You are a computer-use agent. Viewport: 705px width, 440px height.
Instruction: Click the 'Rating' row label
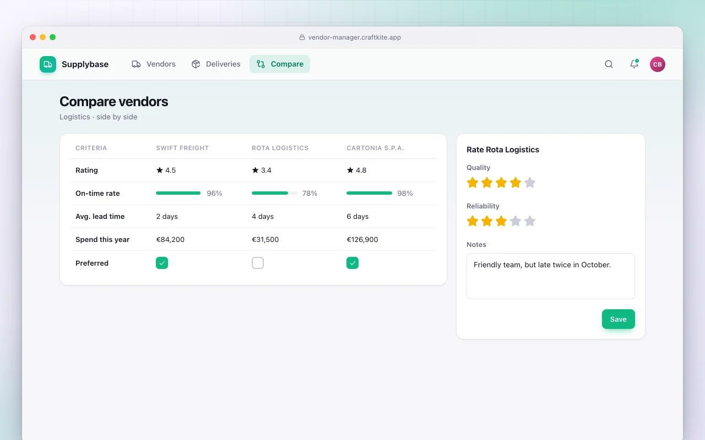pyautogui.click(x=86, y=170)
